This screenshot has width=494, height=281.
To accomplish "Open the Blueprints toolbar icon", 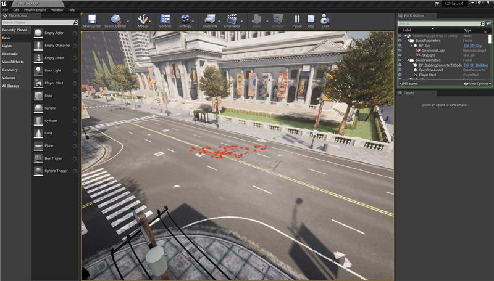I will point(209,19).
